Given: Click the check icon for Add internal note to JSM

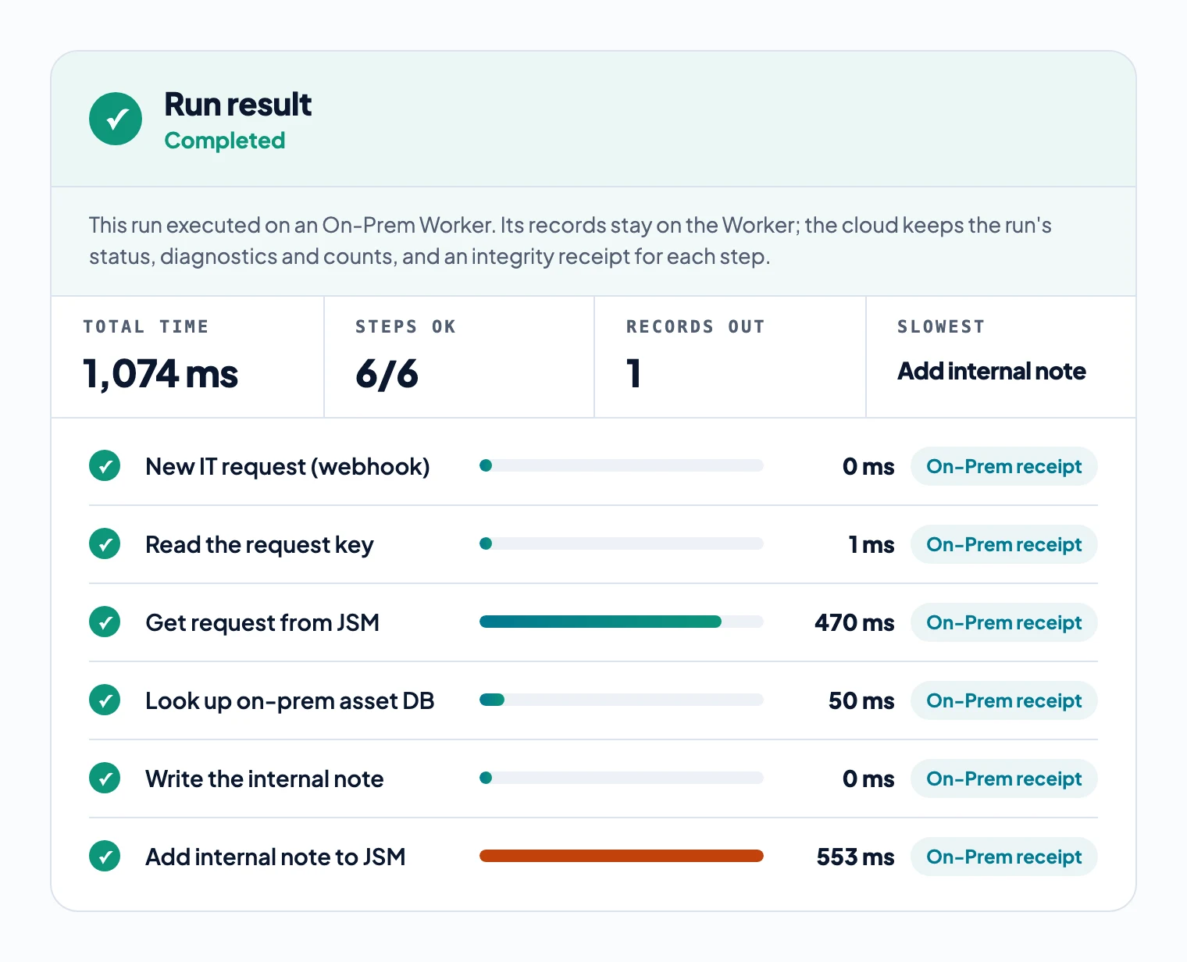Looking at the screenshot, I should point(105,857).
